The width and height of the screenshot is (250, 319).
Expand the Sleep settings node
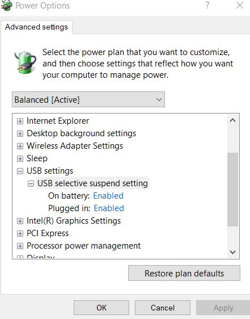[x=20, y=158]
